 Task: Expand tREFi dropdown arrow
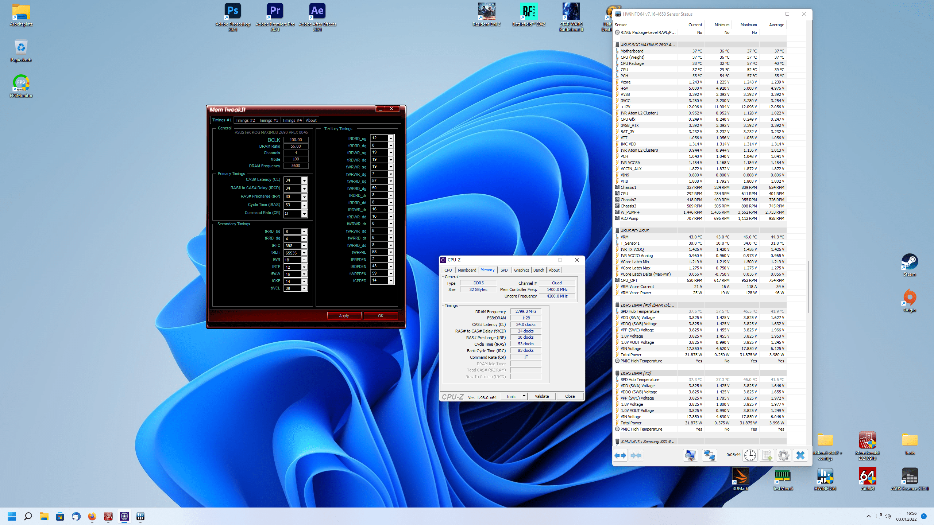[x=304, y=253]
